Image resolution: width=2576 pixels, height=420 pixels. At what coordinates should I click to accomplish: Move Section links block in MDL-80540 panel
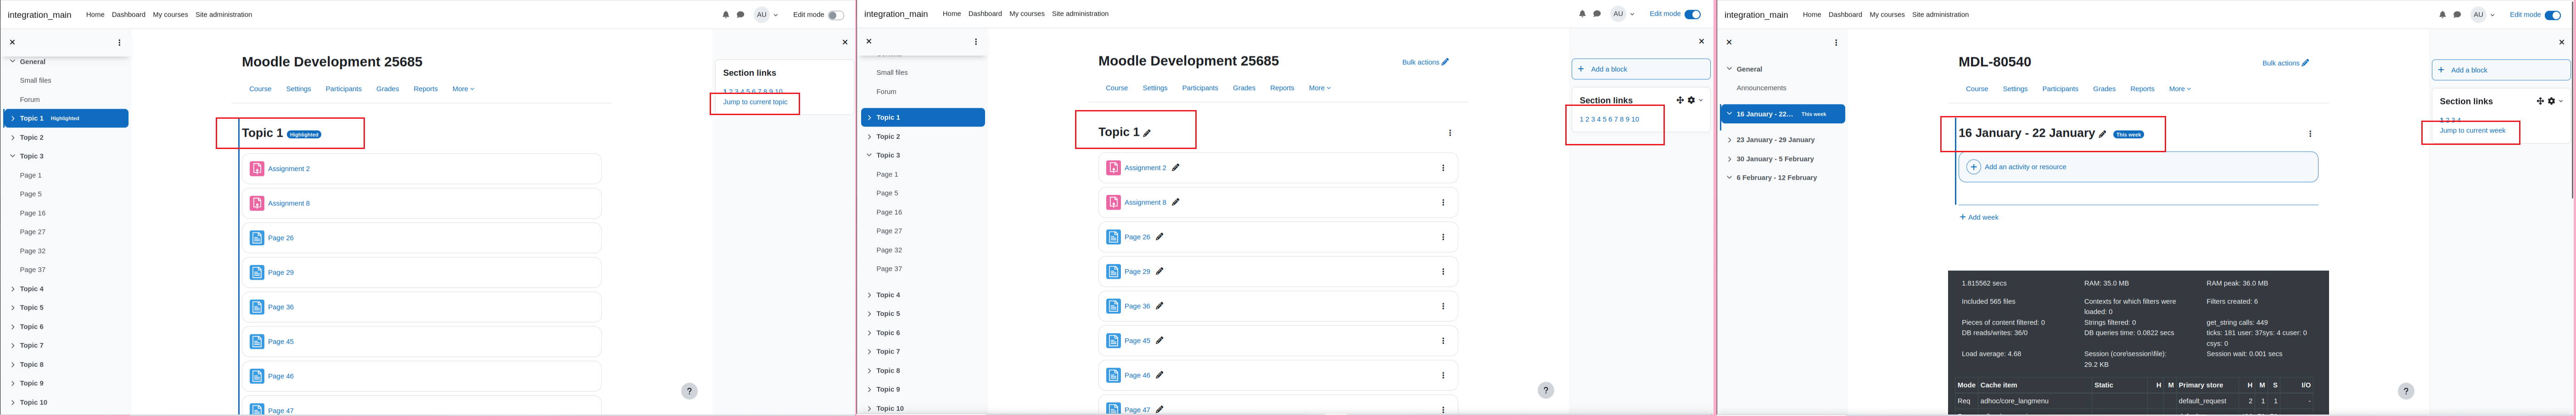(2540, 101)
